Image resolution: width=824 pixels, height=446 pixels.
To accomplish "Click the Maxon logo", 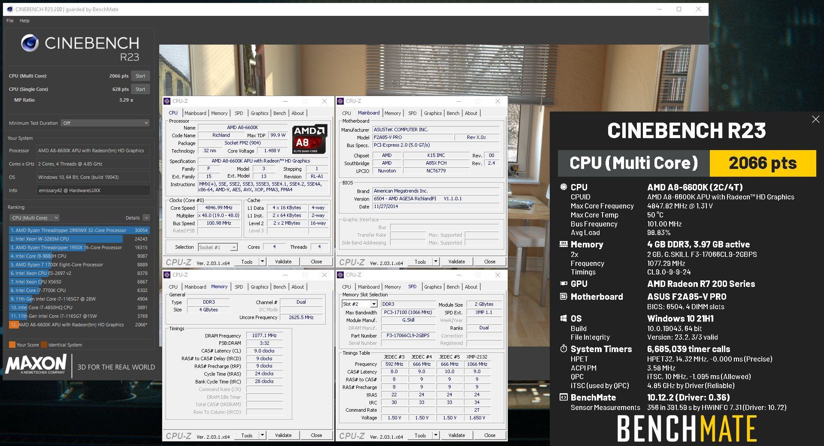I will point(36,364).
